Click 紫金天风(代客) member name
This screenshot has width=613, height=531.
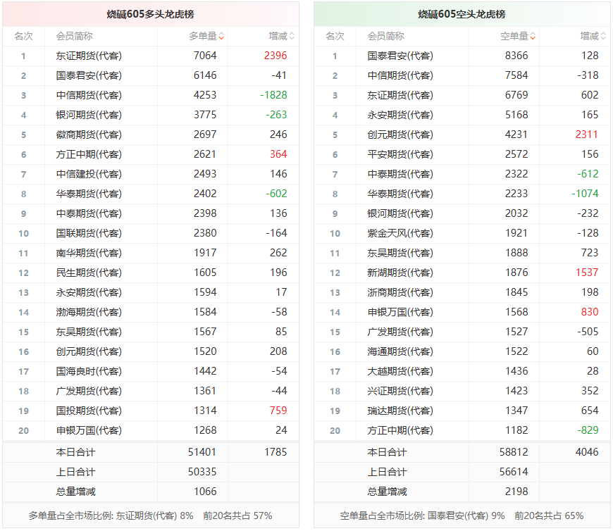click(400, 233)
